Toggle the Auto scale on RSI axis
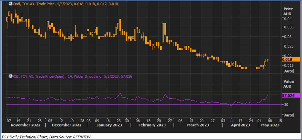Viewport: 302px width, 140px height. 288,115
